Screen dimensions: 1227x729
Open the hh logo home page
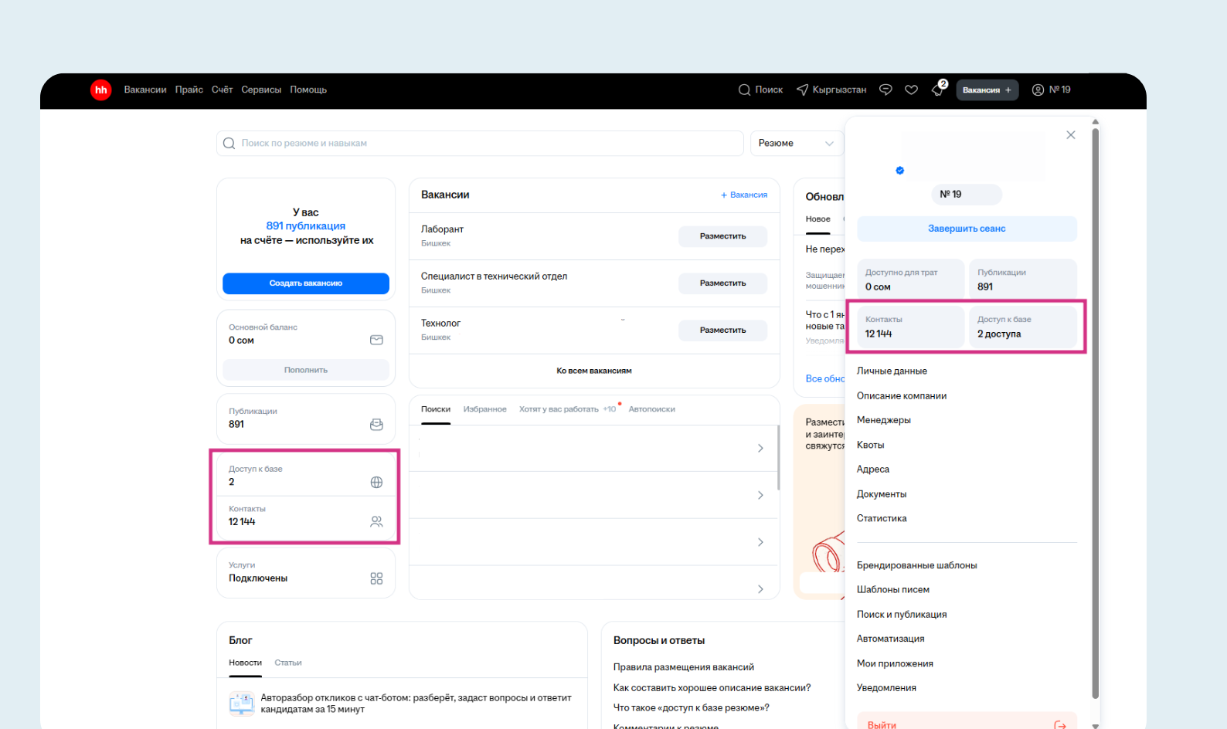(100, 90)
